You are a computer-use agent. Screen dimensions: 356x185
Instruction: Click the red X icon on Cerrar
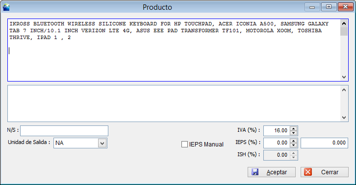tap(308, 172)
